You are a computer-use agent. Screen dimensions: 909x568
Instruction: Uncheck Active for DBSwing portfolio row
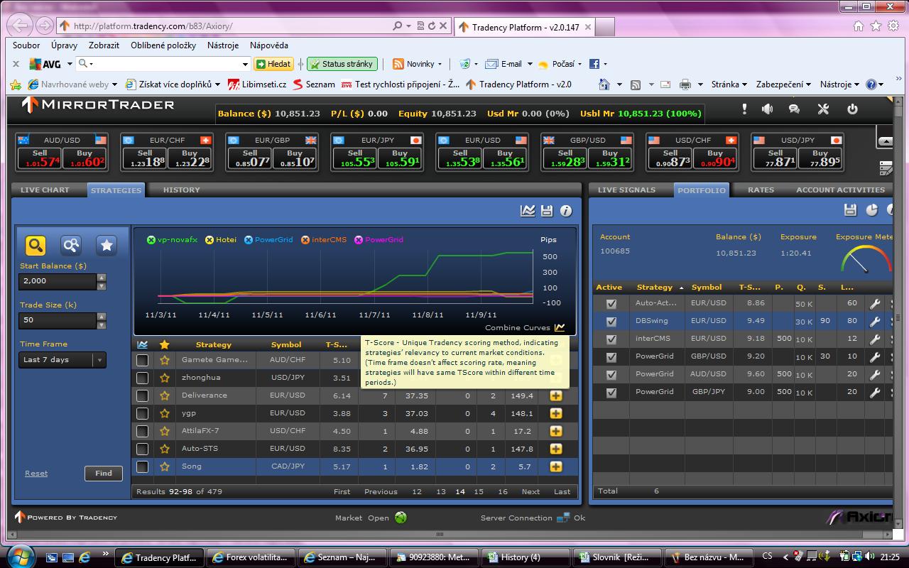[611, 321]
